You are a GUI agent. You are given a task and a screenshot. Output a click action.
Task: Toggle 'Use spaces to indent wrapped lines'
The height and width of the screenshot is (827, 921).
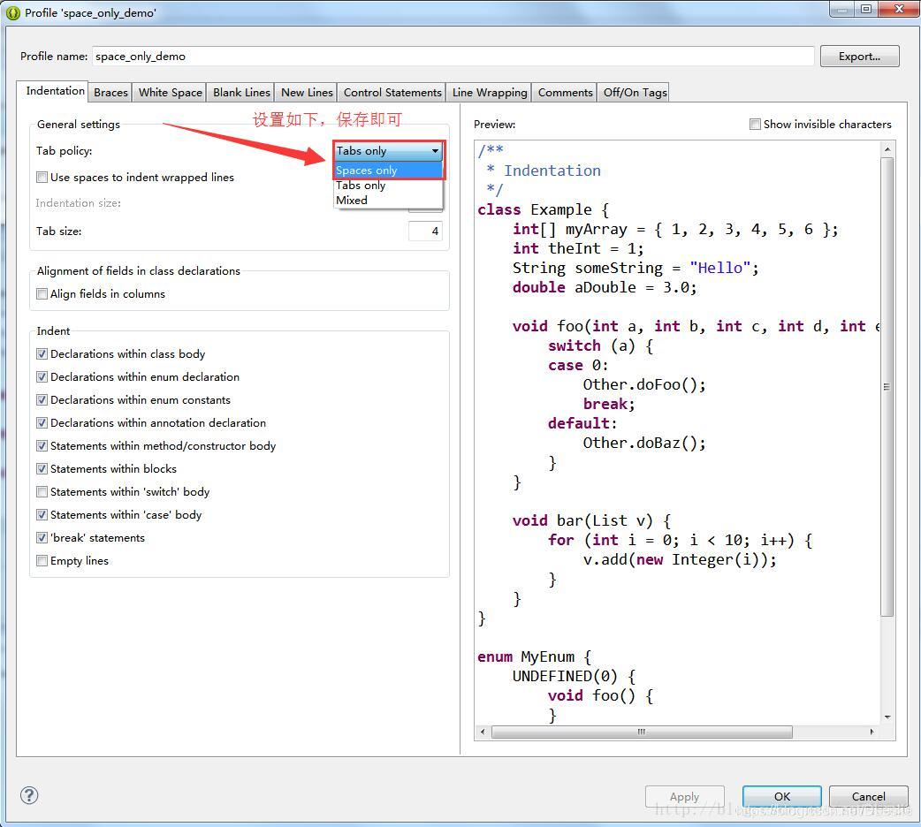click(x=42, y=178)
